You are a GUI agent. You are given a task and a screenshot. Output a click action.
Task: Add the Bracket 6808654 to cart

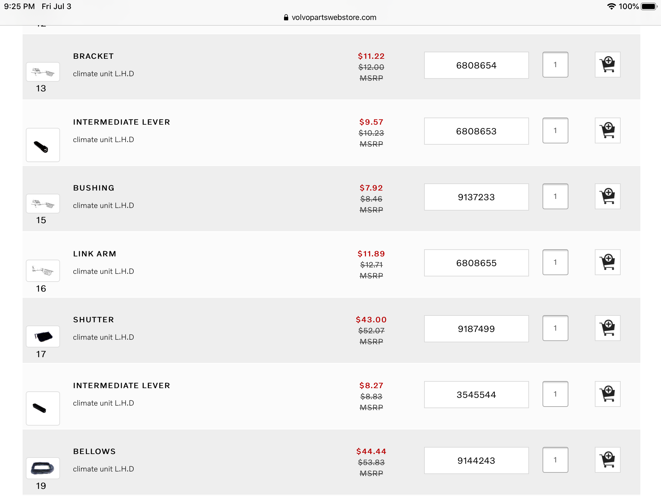pyautogui.click(x=607, y=65)
